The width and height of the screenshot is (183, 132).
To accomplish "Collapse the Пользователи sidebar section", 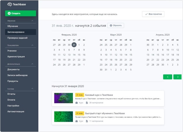I will 32,45.
